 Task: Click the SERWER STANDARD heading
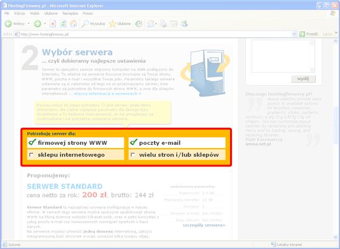point(65,186)
